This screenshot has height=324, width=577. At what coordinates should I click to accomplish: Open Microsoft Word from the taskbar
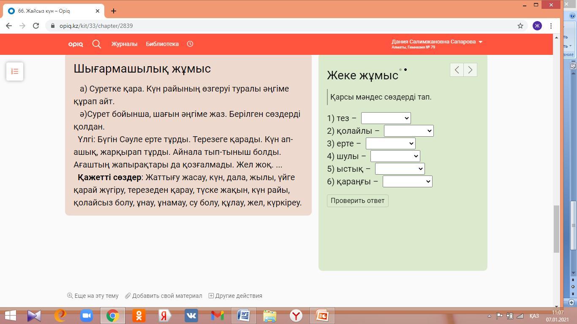(244, 316)
